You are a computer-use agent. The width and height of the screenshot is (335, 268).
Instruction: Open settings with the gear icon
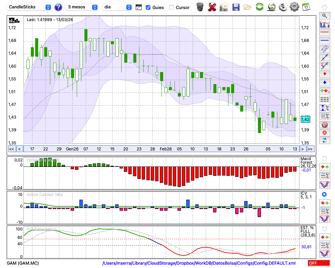(294, 7)
